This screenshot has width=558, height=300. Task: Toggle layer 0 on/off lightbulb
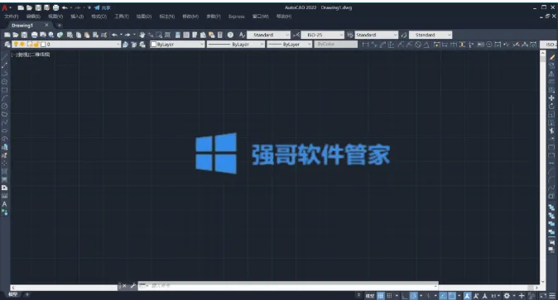[x=16, y=45]
